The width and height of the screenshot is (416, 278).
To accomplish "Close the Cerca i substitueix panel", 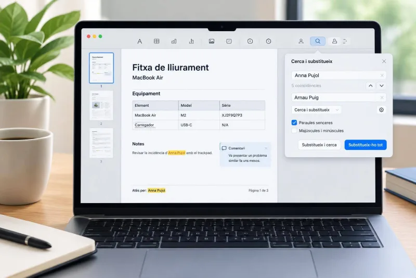I will click(x=384, y=61).
